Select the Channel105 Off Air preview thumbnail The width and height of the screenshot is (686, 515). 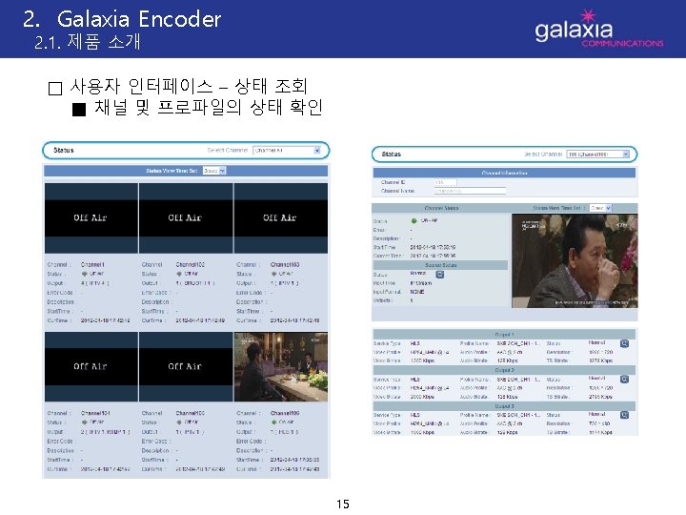pyautogui.click(x=186, y=366)
